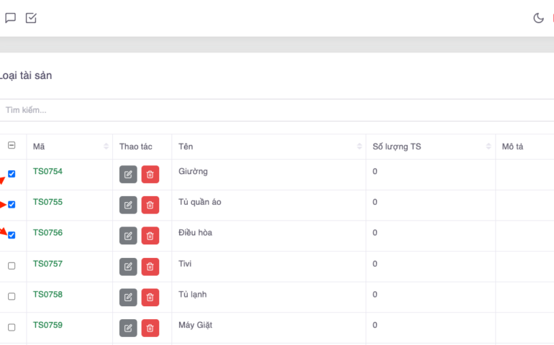The image size is (554, 345).
Task: Toggle dark mode moon icon
Action: (538, 18)
